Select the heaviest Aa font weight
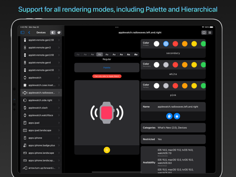236x177 pixels. (x=136, y=54)
